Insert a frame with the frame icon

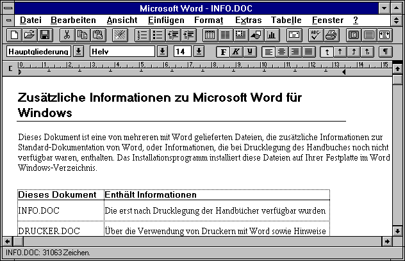(x=241, y=35)
